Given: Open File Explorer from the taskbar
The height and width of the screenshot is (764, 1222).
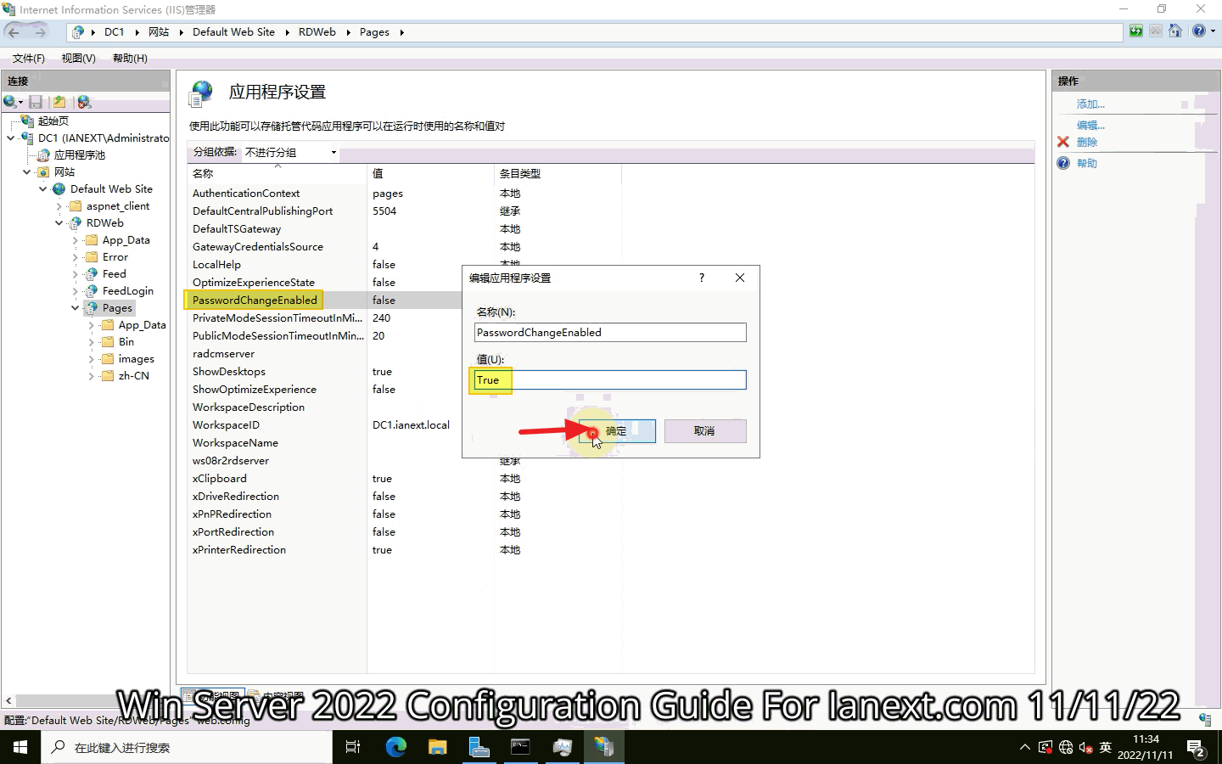Looking at the screenshot, I should click(437, 747).
